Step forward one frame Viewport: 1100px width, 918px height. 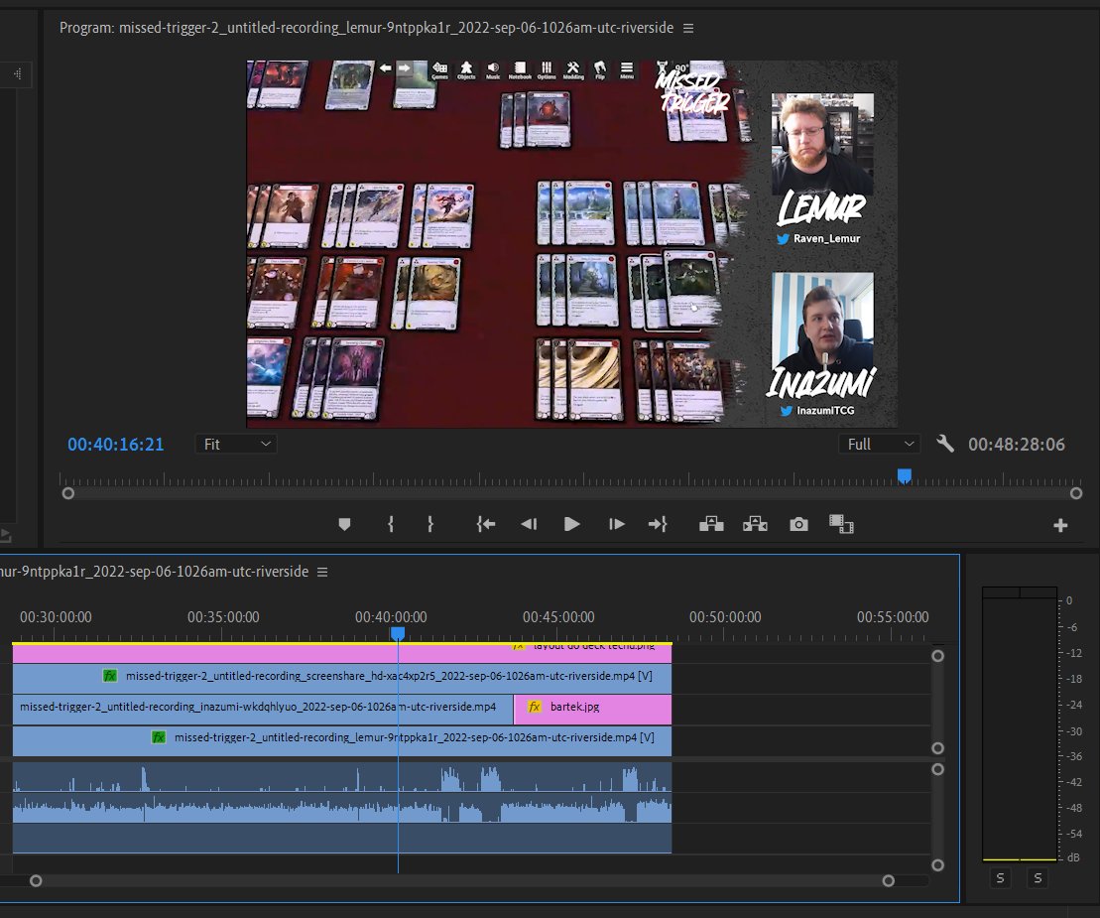pyautogui.click(x=616, y=524)
